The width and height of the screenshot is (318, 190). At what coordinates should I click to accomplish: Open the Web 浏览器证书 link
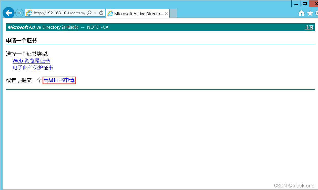click(31, 61)
